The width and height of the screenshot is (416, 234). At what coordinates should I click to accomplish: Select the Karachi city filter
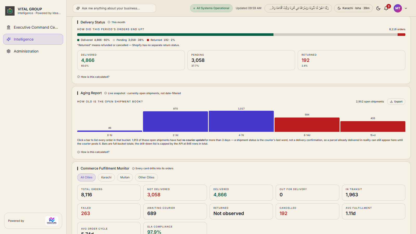tap(106, 177)
